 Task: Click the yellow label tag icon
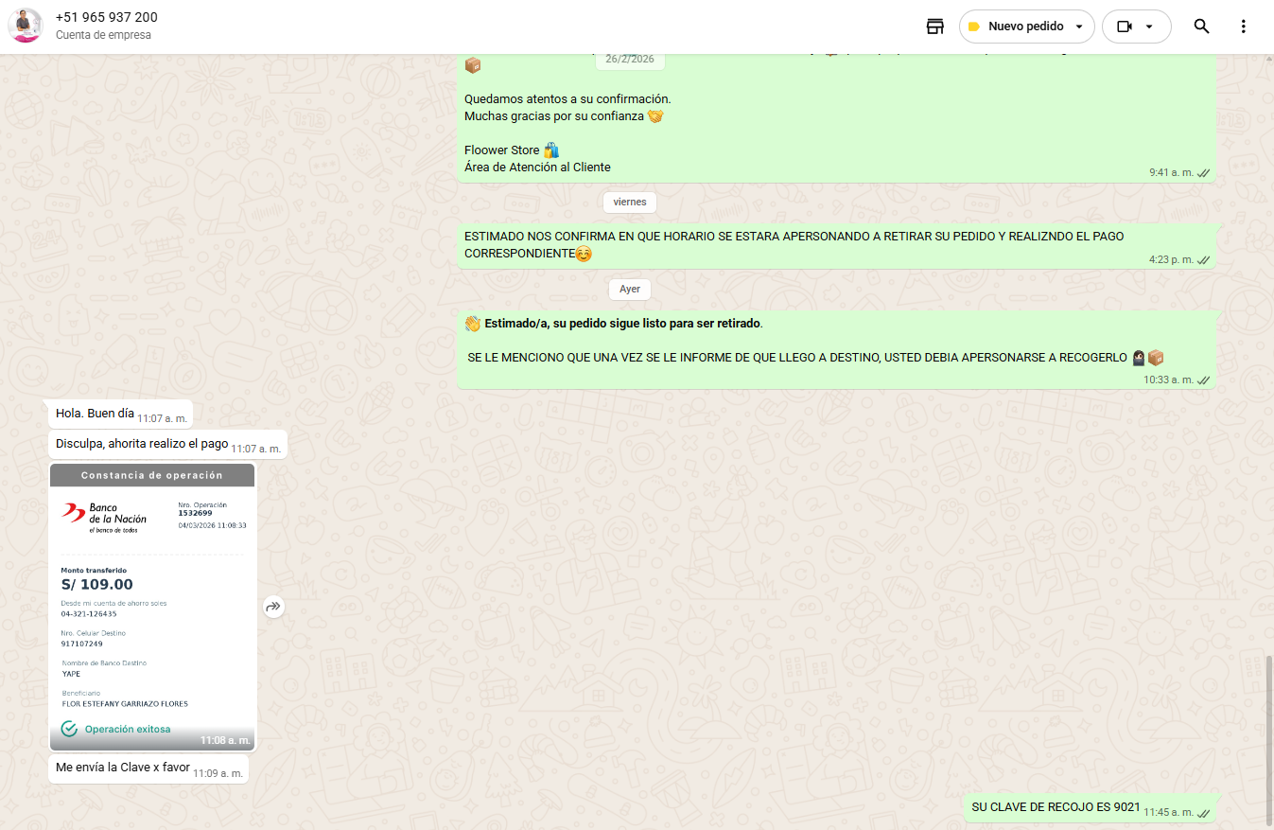point(973,26)
